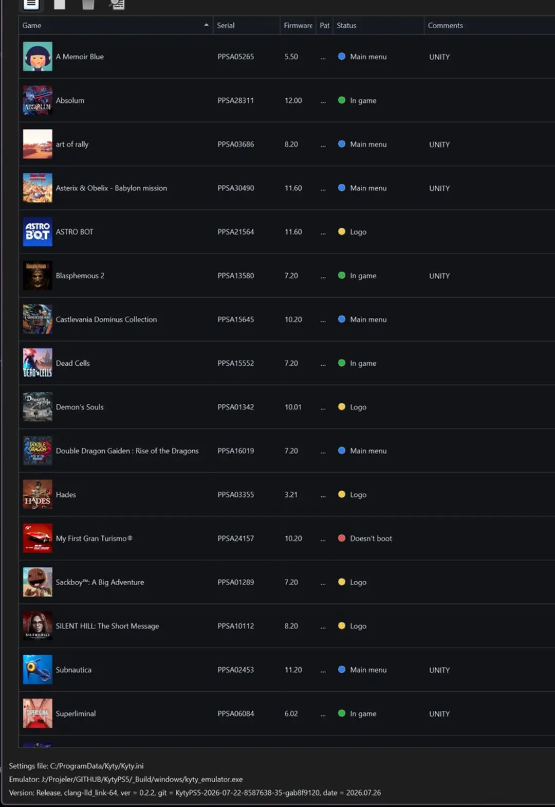
Task: Click the firmware value 12.00
Action: pos(293,100)
